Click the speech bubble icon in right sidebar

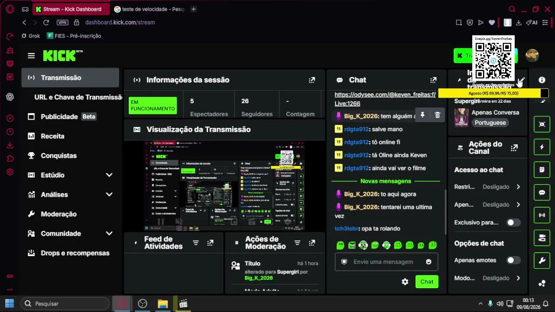(542, 192)
